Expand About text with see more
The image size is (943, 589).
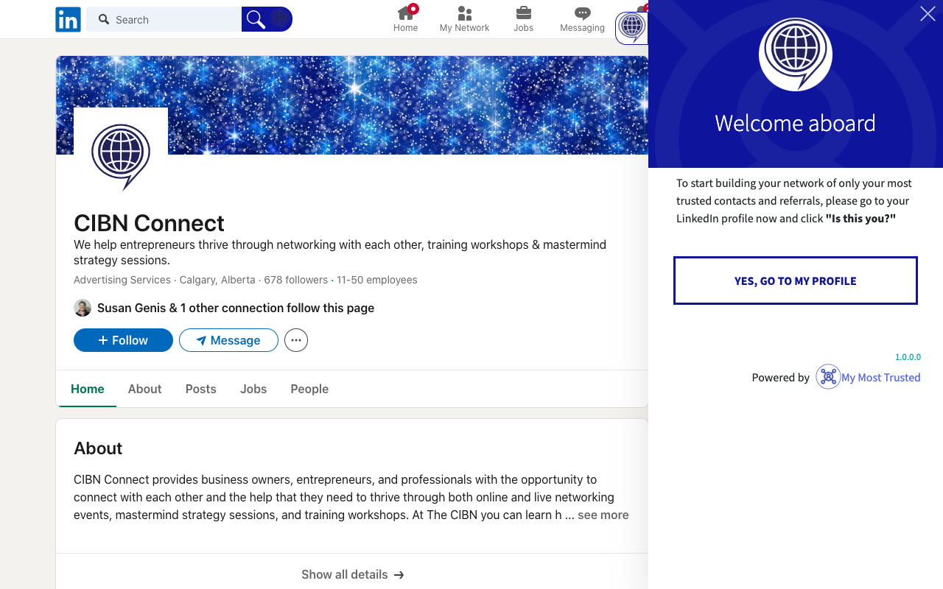pyautogui.click(x=603, y=515)
